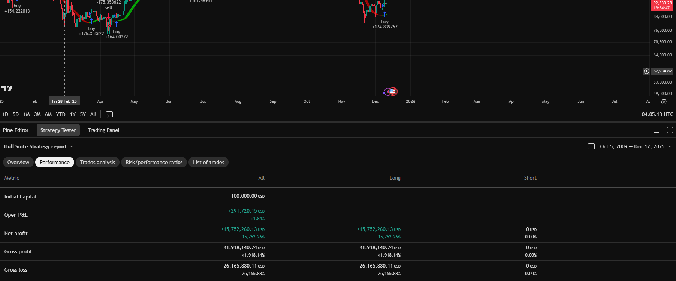676x281 pixels.
Task: Click the 64,500.00 price scale label
Action: coord(663,55)
